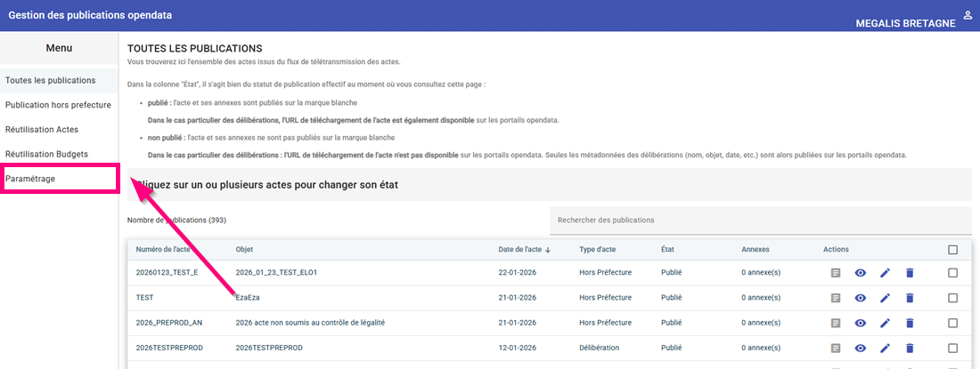980x369 pixels.
Task: Check the checkbox for the TEST row
Action: [953, 298]
